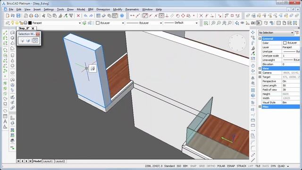Toggle DYN dynamic input in status bar

[x=273, y=166]
